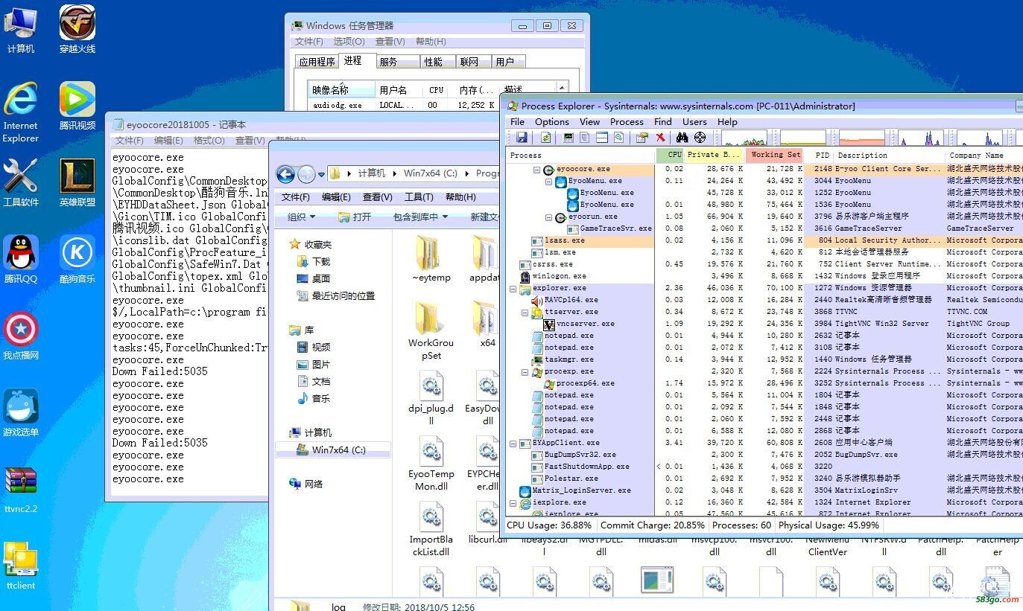Sort by the PID column header
This screenshot has width=1023, height=611.
pos(821,155)
